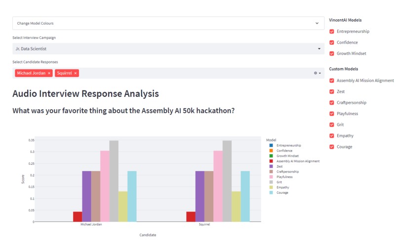
Task: Toggle Zest purple swatch in legend
Action: click(x=271, y=166)
